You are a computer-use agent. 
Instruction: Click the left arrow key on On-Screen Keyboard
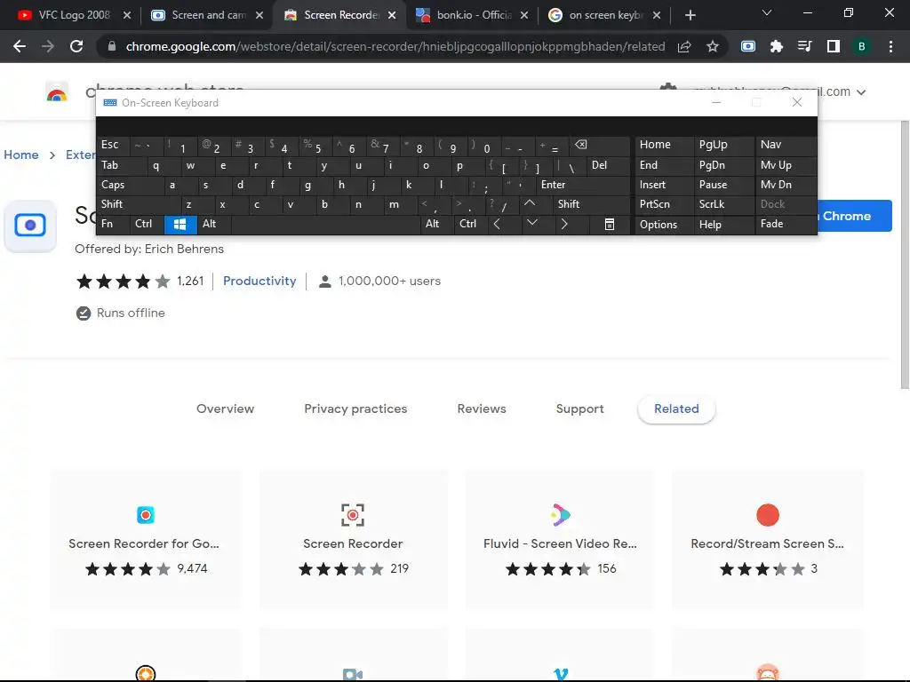(497, 224)
